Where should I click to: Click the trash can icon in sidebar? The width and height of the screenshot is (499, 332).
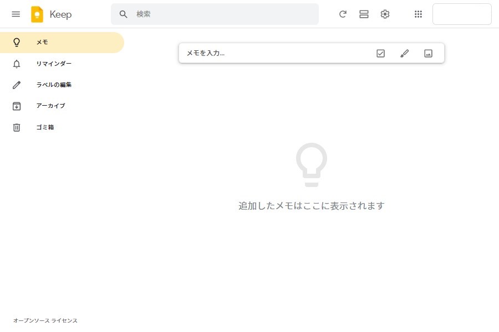pyautogui.click(x=17, y=127)
